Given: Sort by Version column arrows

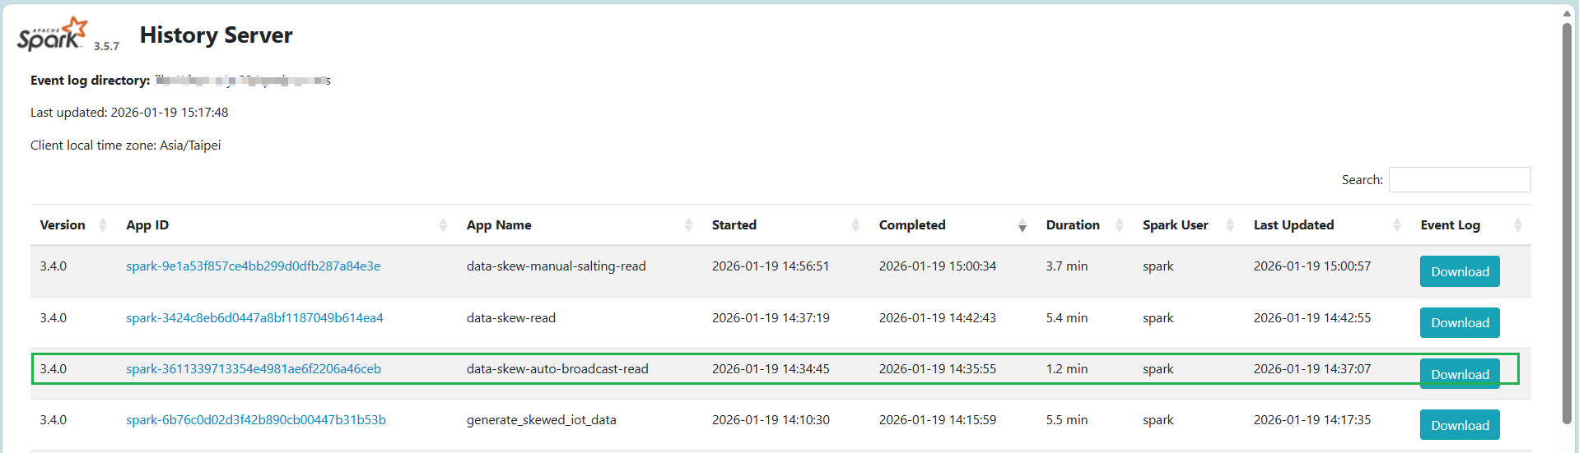Looking at the screenshot, I should click(103, 225).
